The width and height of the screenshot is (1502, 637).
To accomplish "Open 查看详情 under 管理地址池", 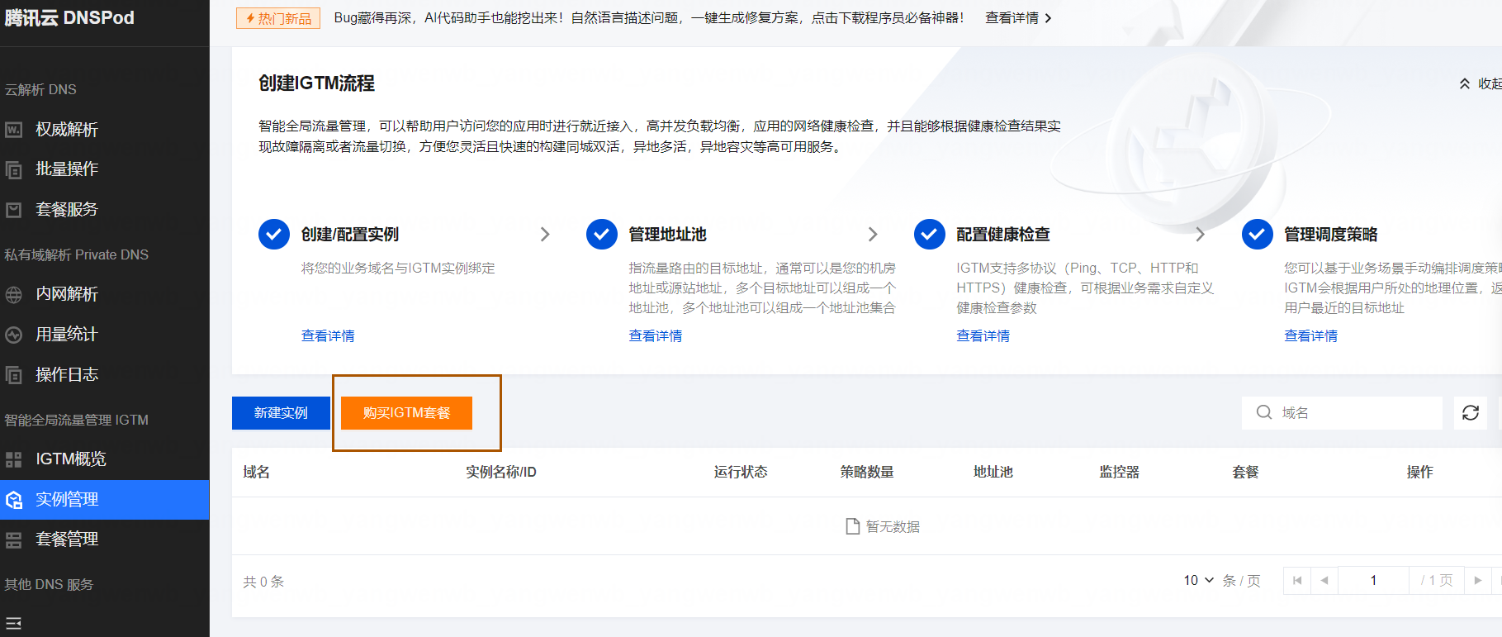I will [x=656, y=335].
